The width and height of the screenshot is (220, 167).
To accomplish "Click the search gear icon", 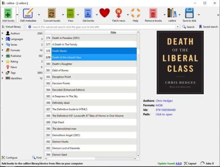I will (29, 27).
